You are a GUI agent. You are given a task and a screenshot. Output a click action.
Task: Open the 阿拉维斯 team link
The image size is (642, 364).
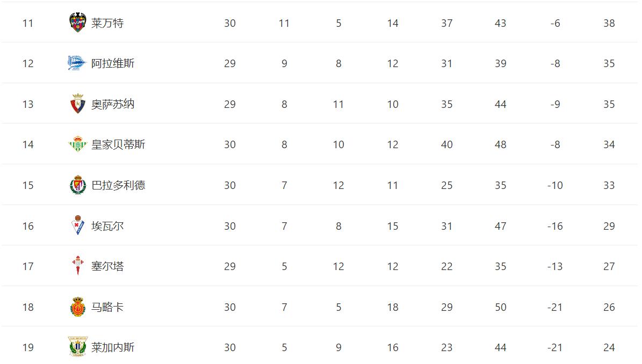click(x=113, y=63)
